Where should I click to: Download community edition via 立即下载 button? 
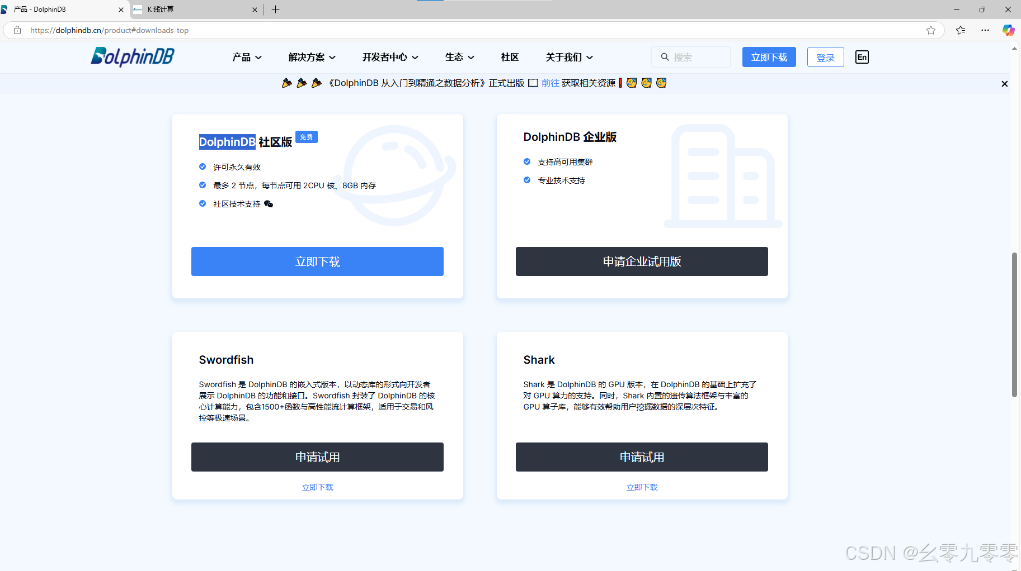click(317, 261)
